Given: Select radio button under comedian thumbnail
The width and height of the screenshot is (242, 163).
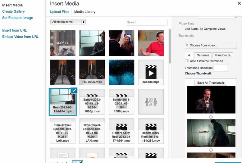Looking at the screenshot, I should [x=211, y=117].
